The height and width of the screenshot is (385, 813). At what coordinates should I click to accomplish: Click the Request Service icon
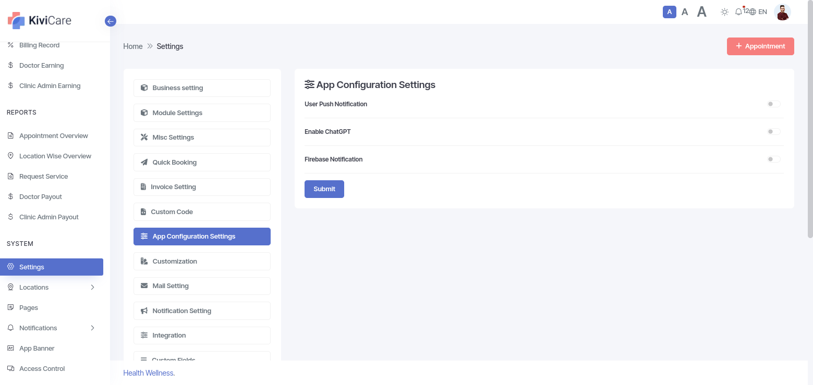(x=10, y=177)
